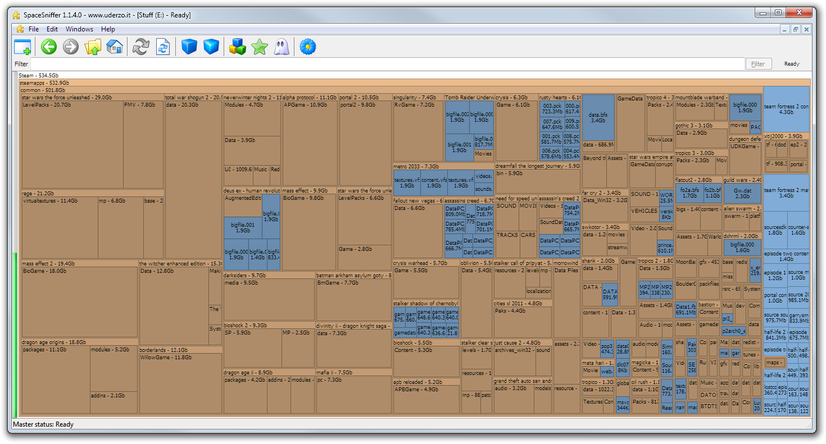
Task: Select team fortress 2 4.3Gb file block
Action: coord(786,109)
